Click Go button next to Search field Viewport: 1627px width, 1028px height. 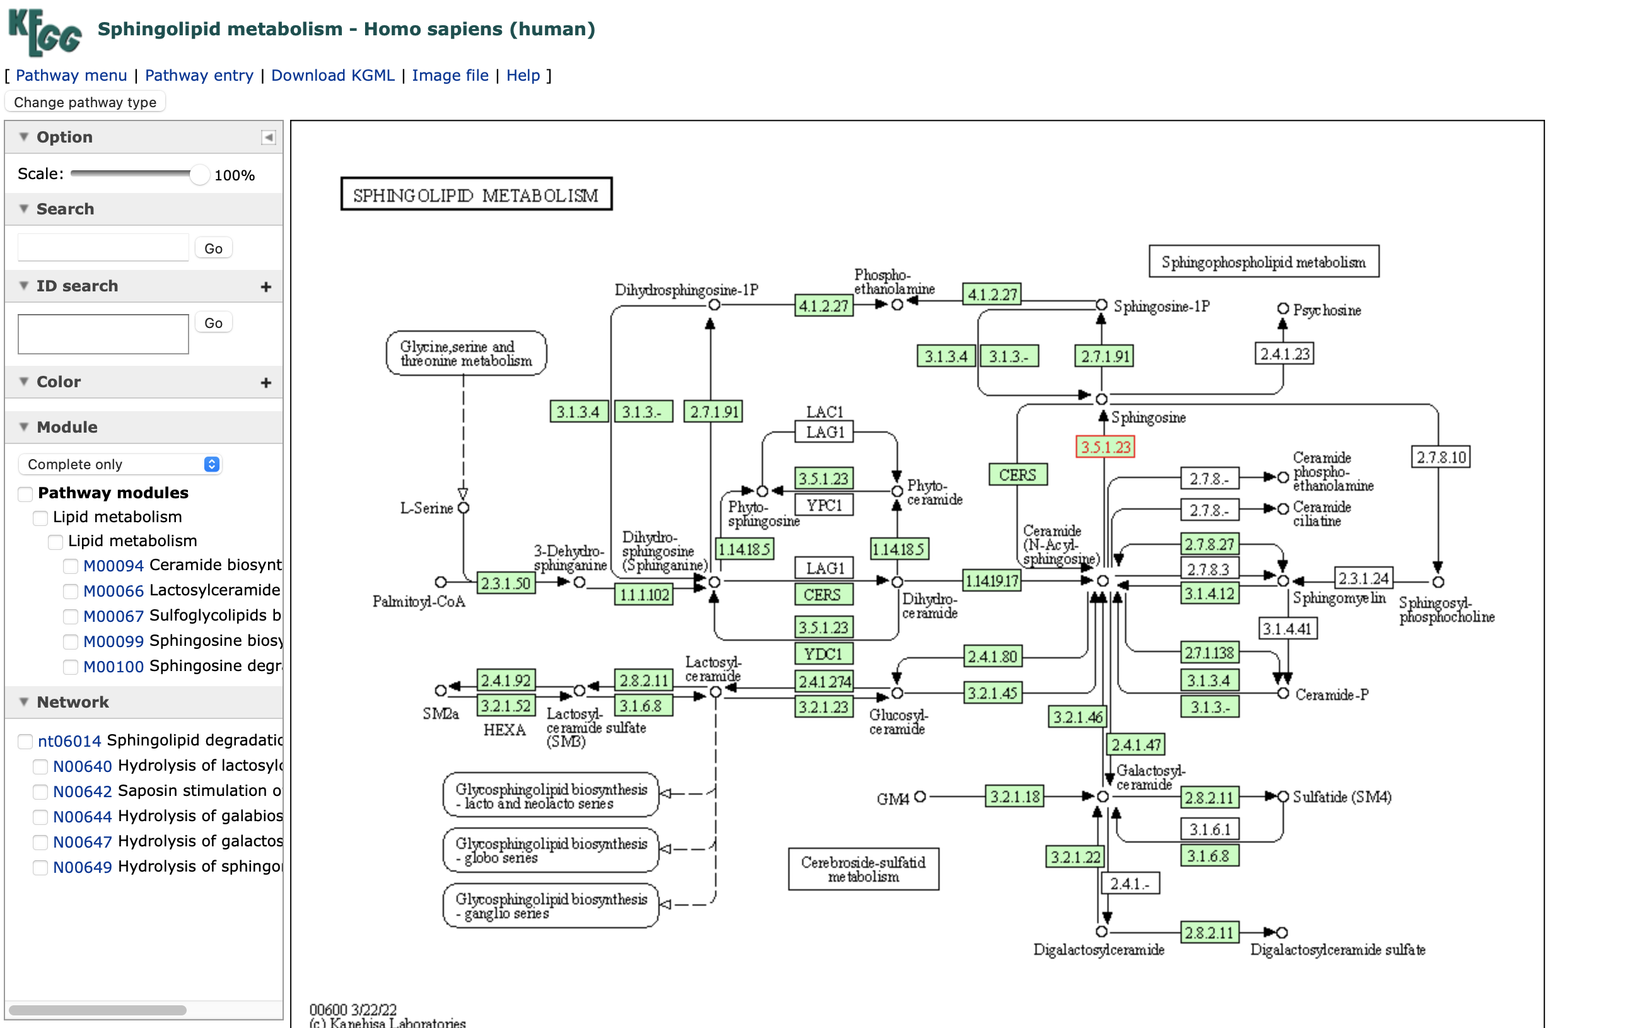(x=214, y=248)
